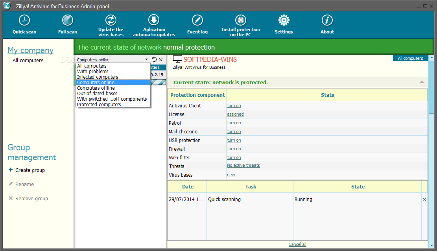
Task: Click the Rename pencil icon
Action: coord(11,184)
